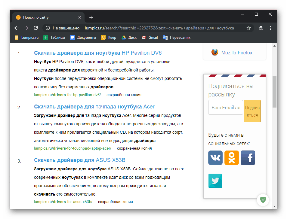Open the Odnoklassniki social icon

tap(232, 158)
